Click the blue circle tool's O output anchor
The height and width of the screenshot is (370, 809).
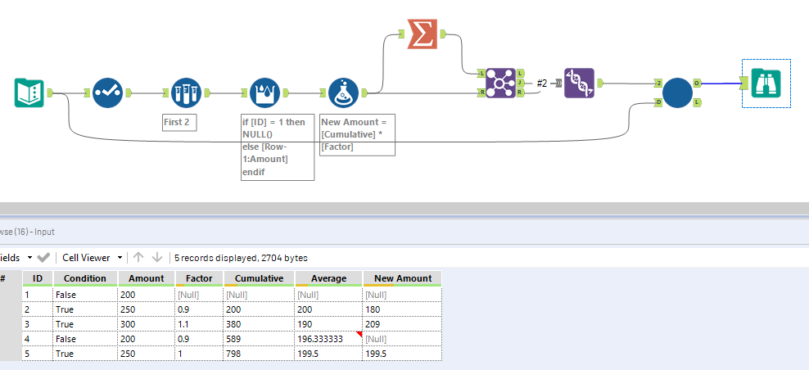tap(697, 83)
